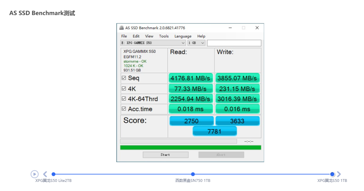Click the Read: column header

[x=178, y=52]
